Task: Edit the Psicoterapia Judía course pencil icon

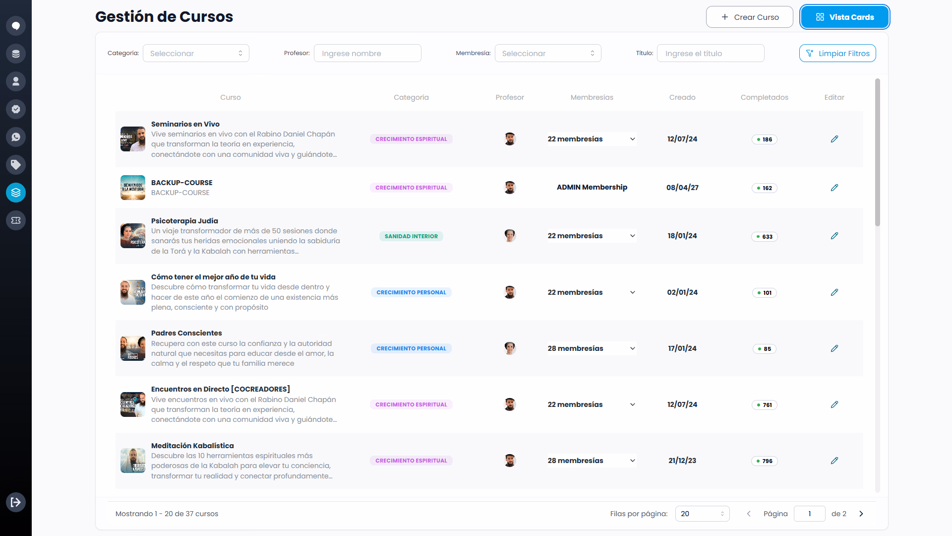Action: (x=834, y=236)
